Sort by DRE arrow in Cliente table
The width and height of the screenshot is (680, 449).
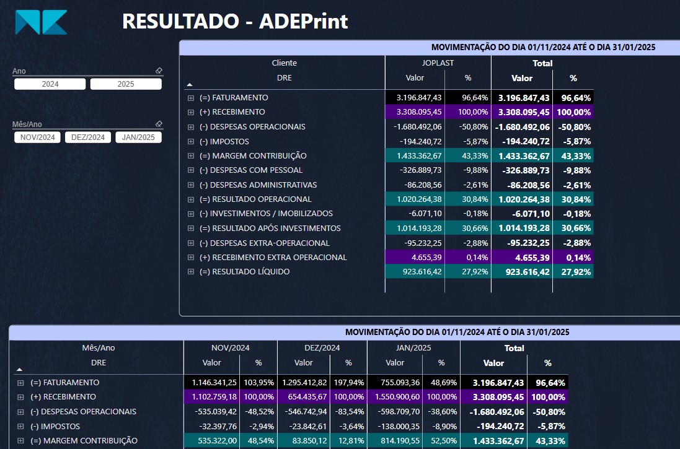190,84
